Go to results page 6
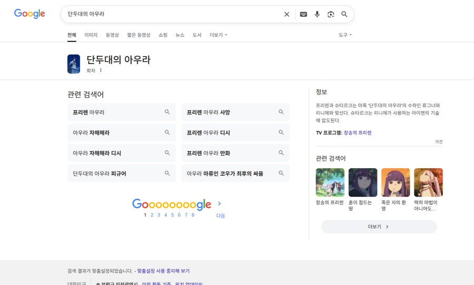474x285 pixels. [179, 215]
